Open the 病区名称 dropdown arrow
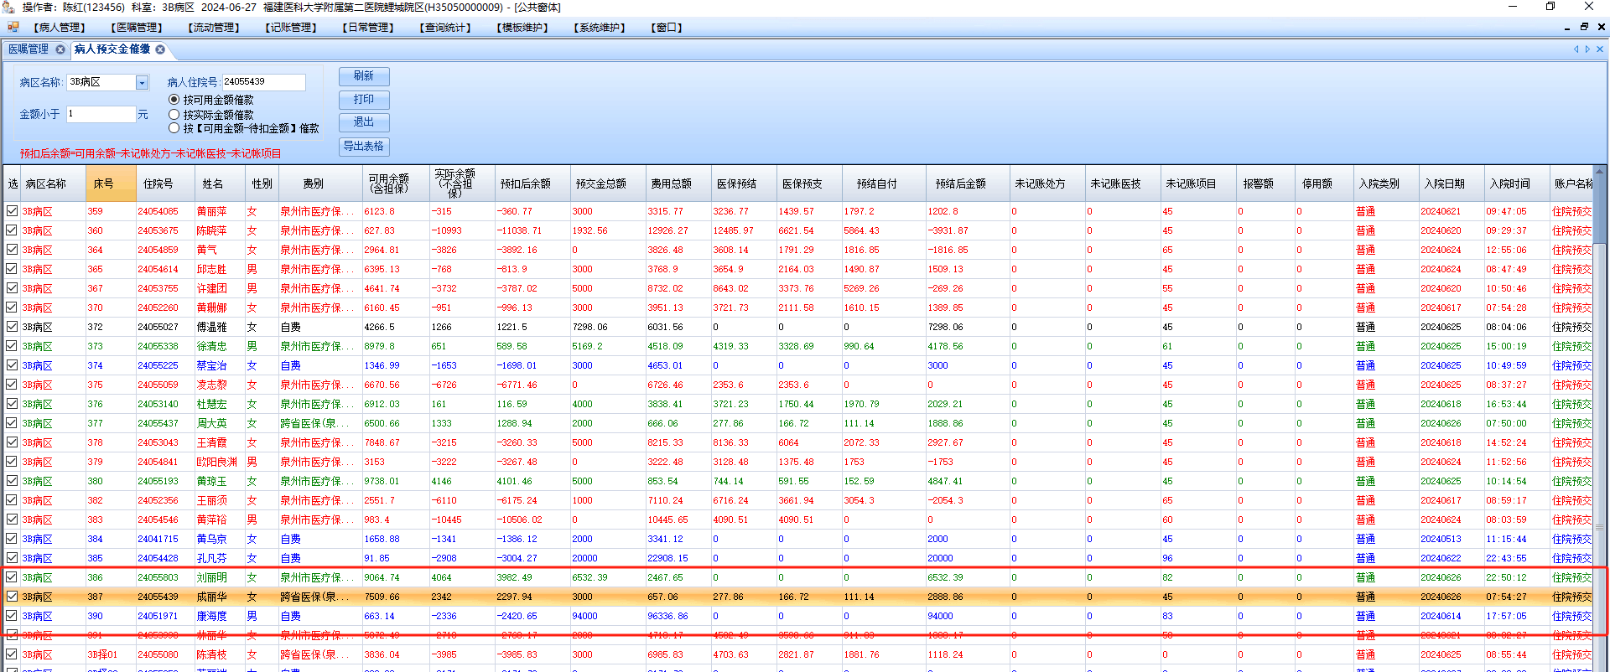 tap(142, 82)
